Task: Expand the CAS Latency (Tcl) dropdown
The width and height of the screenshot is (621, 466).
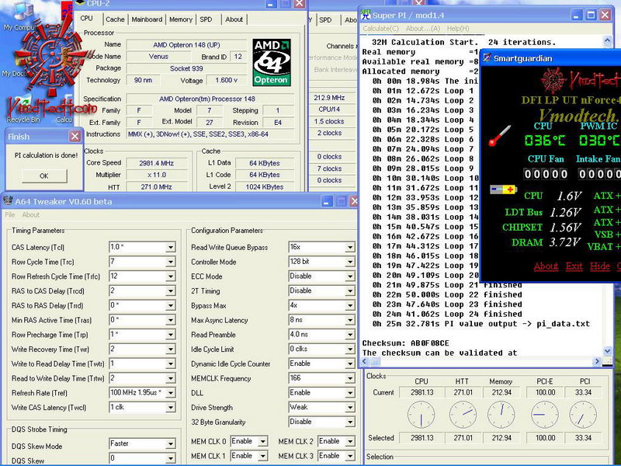Action: [x=170, y=248]
